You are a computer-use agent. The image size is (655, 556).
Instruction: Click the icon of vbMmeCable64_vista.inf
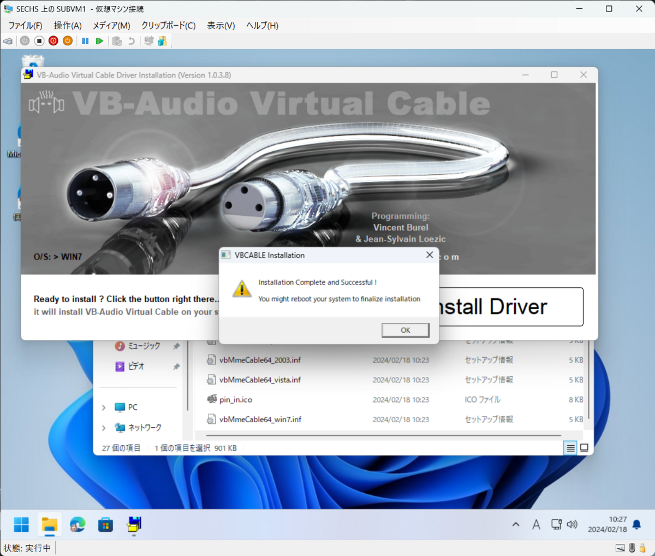(211, 380)
